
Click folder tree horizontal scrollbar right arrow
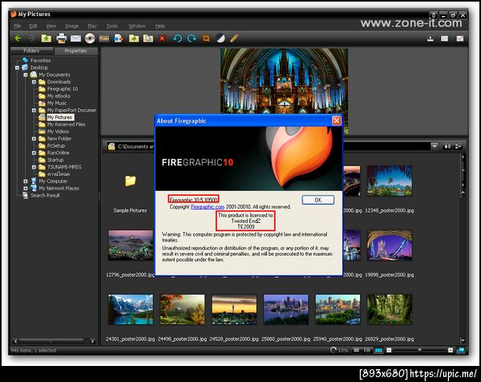tap(92, 341)
